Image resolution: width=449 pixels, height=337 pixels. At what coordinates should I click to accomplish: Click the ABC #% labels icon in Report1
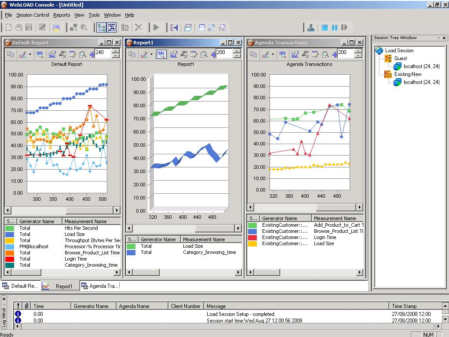coord(184,54)
